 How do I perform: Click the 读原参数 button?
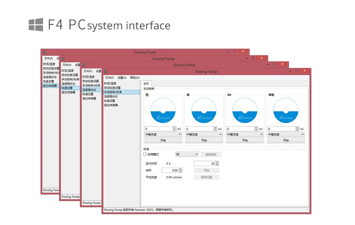pos(211,155)
